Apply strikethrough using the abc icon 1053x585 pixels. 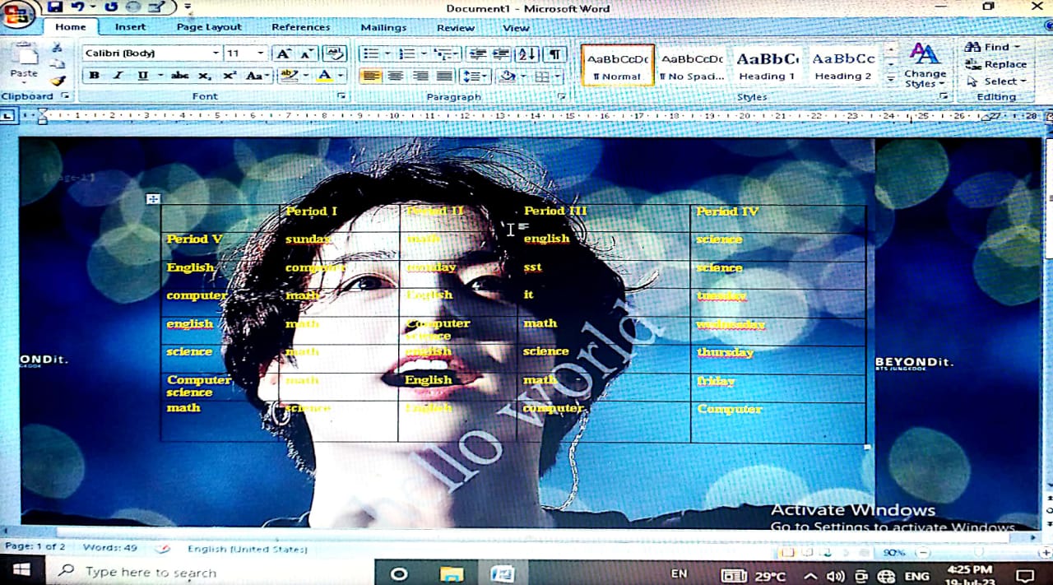179,76
